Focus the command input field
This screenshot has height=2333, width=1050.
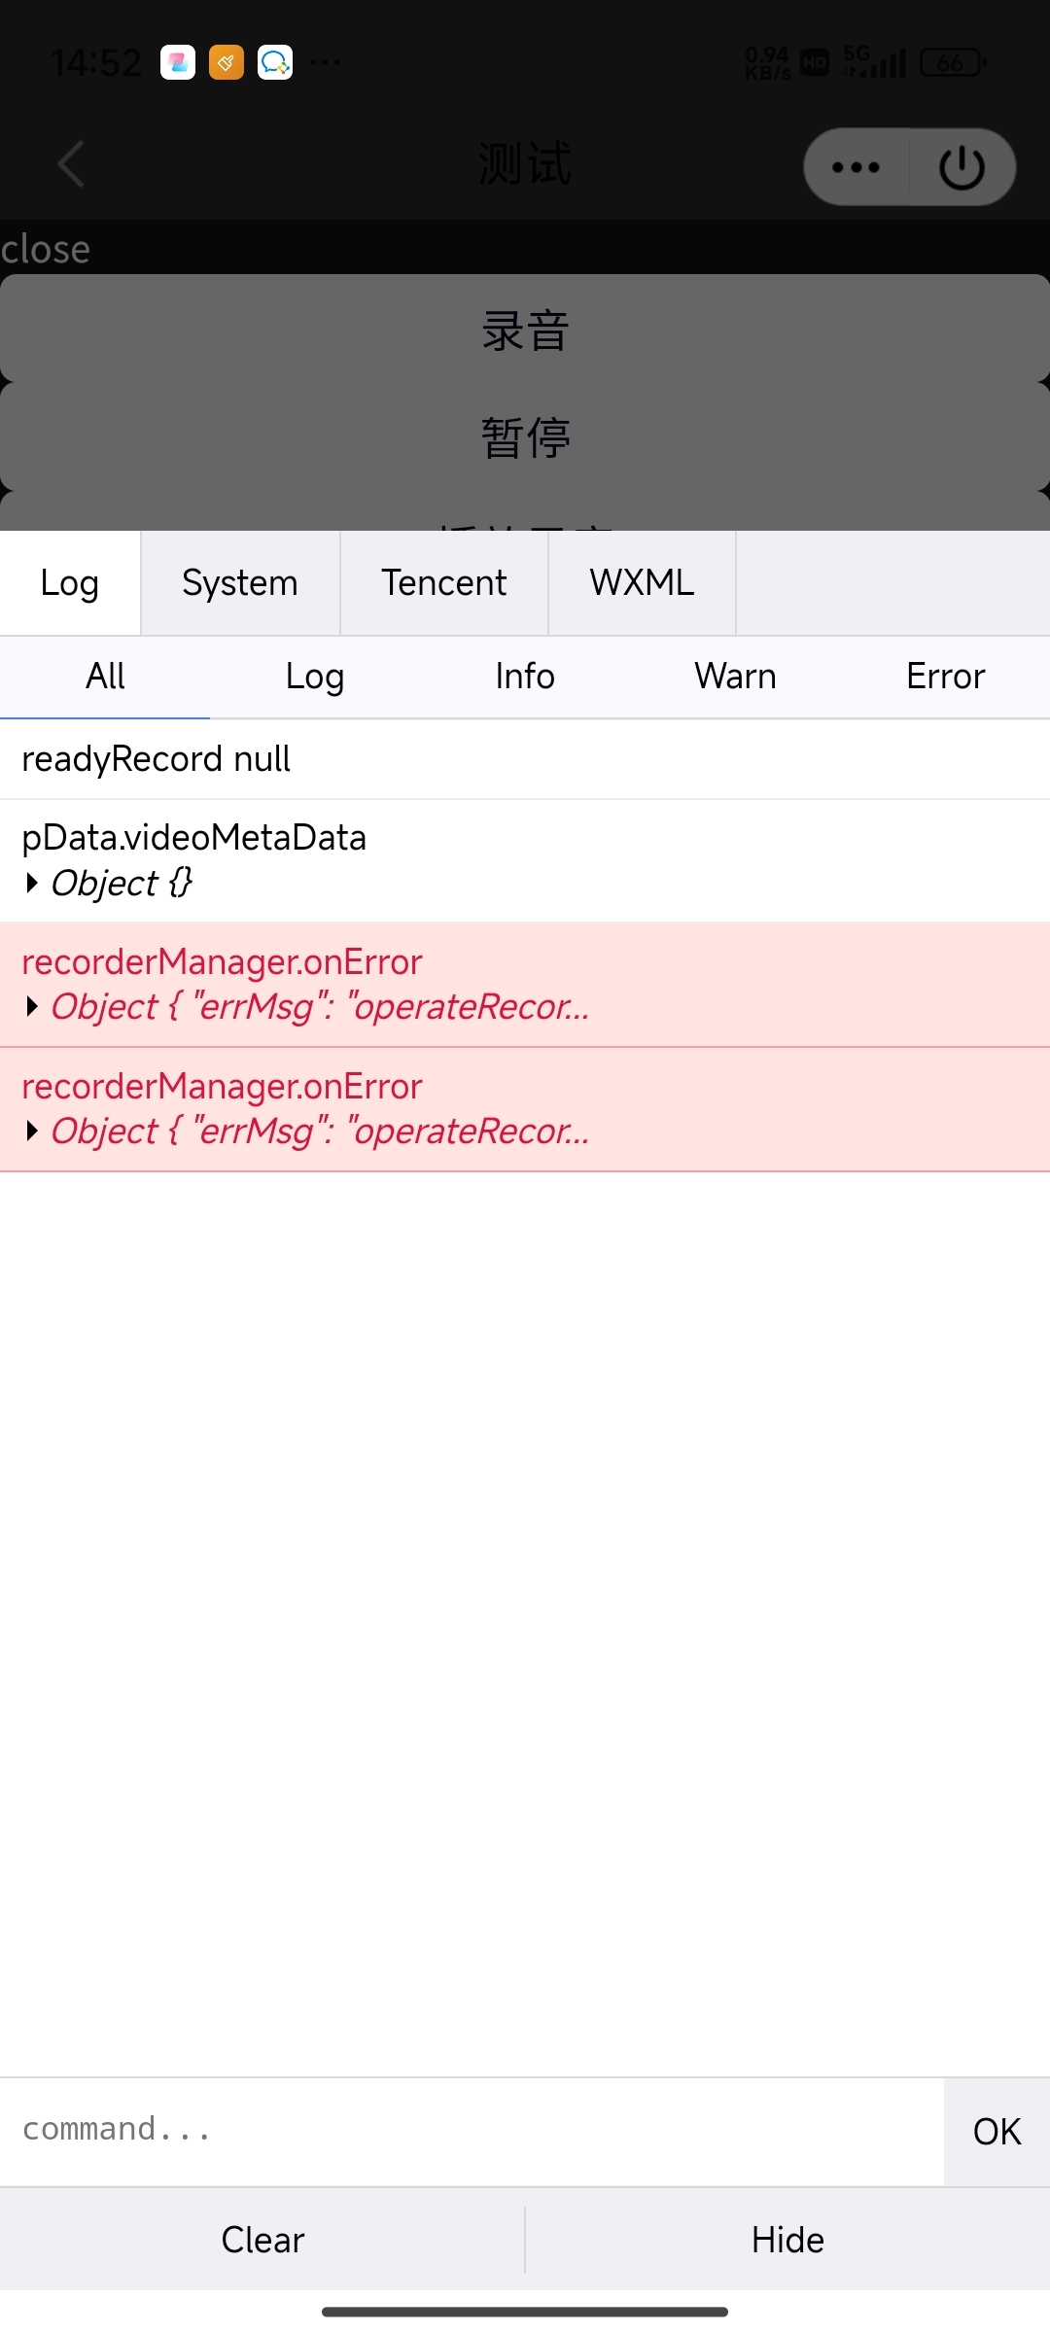coord(472,2130)
